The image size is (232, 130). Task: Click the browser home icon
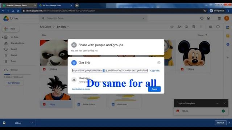click(18, 10)
